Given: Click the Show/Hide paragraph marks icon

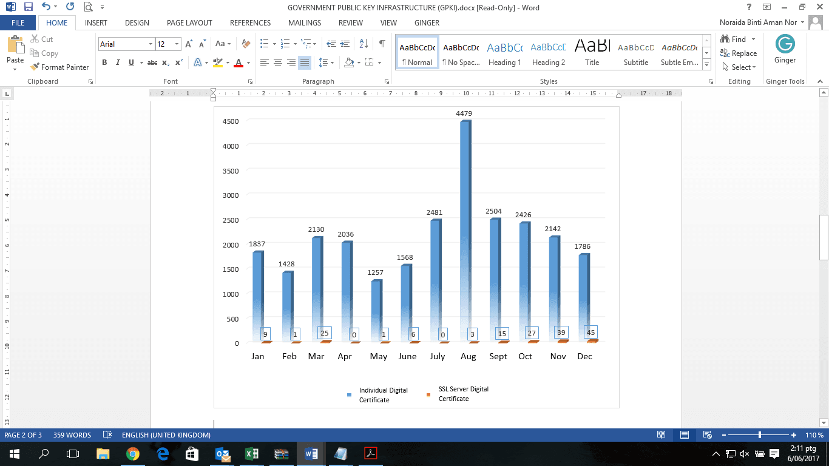Looking at the screenshot, I should (x=382, y=44).
